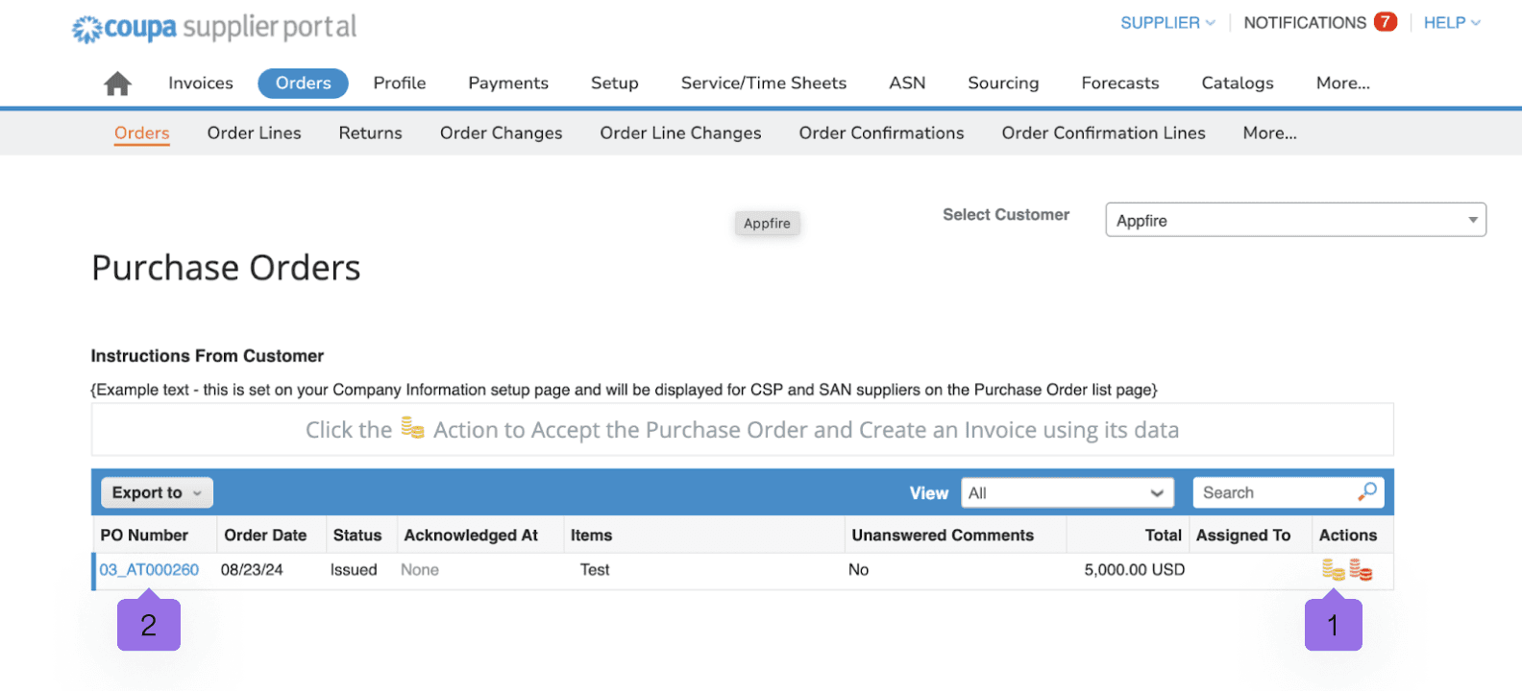Screen dimensions: 1522x691
Task: Open the Catalogs menu
Action: [x=1238, y=83]
